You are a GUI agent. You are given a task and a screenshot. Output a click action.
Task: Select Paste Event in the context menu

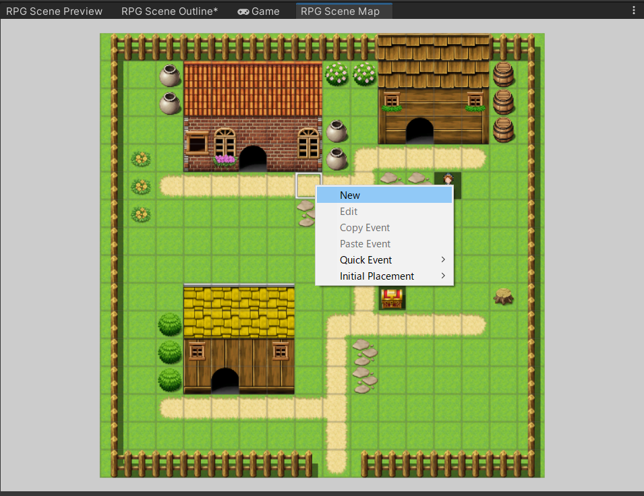coord(384,244)
